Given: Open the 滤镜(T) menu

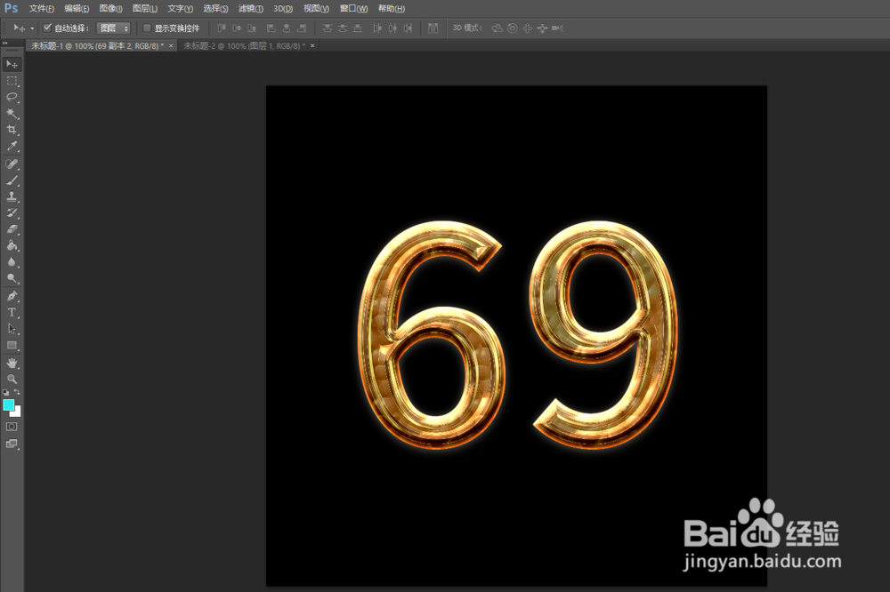Looking at the screenshot, I should 250,9.
